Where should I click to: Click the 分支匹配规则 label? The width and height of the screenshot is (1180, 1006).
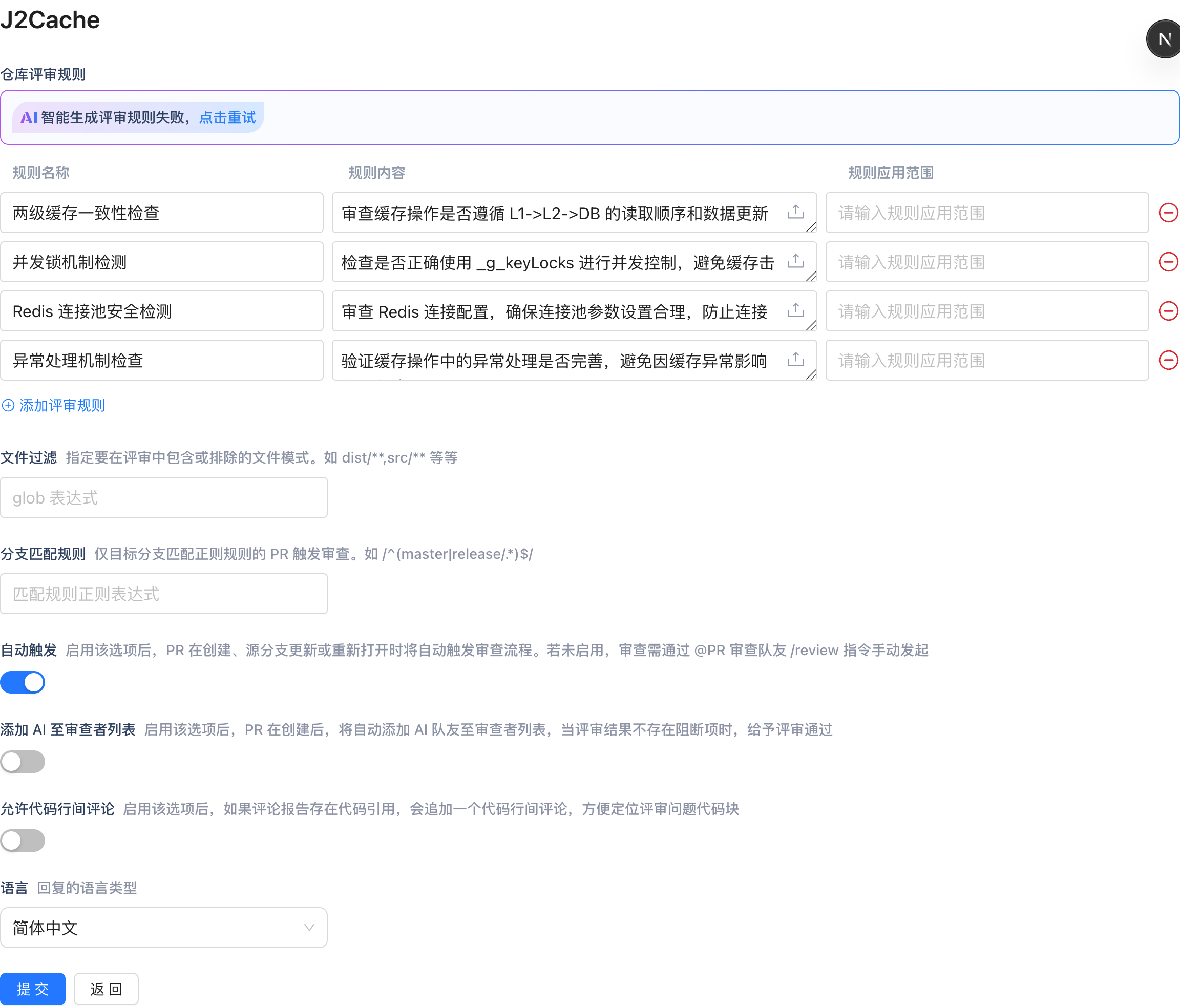(43, 554)
